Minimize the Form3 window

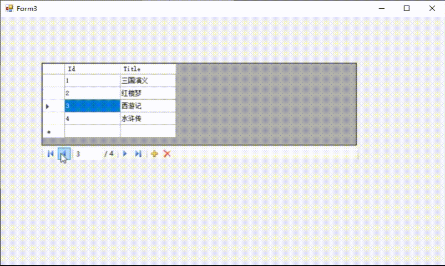tap(382, 8)
